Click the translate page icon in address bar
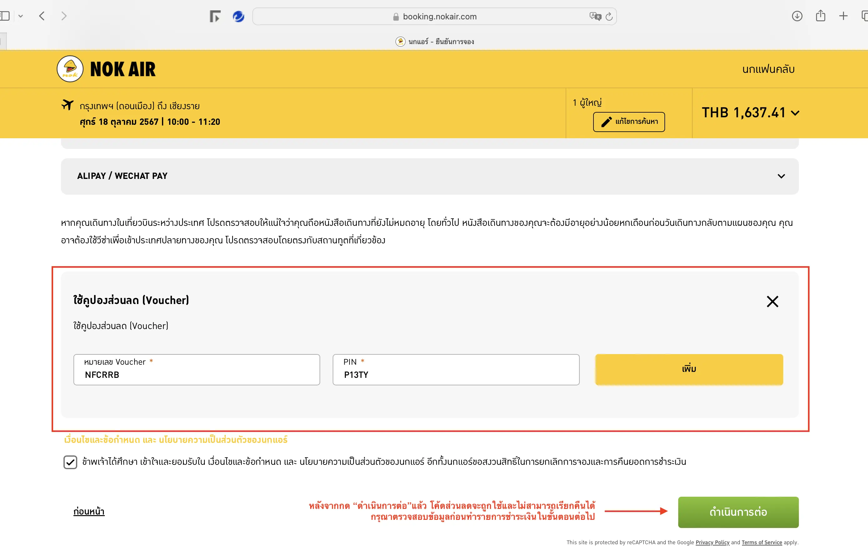868x558 pixels. 595,16
